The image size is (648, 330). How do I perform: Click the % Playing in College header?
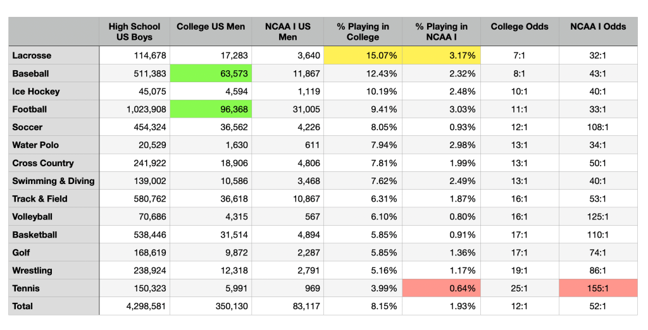[363, 32]
